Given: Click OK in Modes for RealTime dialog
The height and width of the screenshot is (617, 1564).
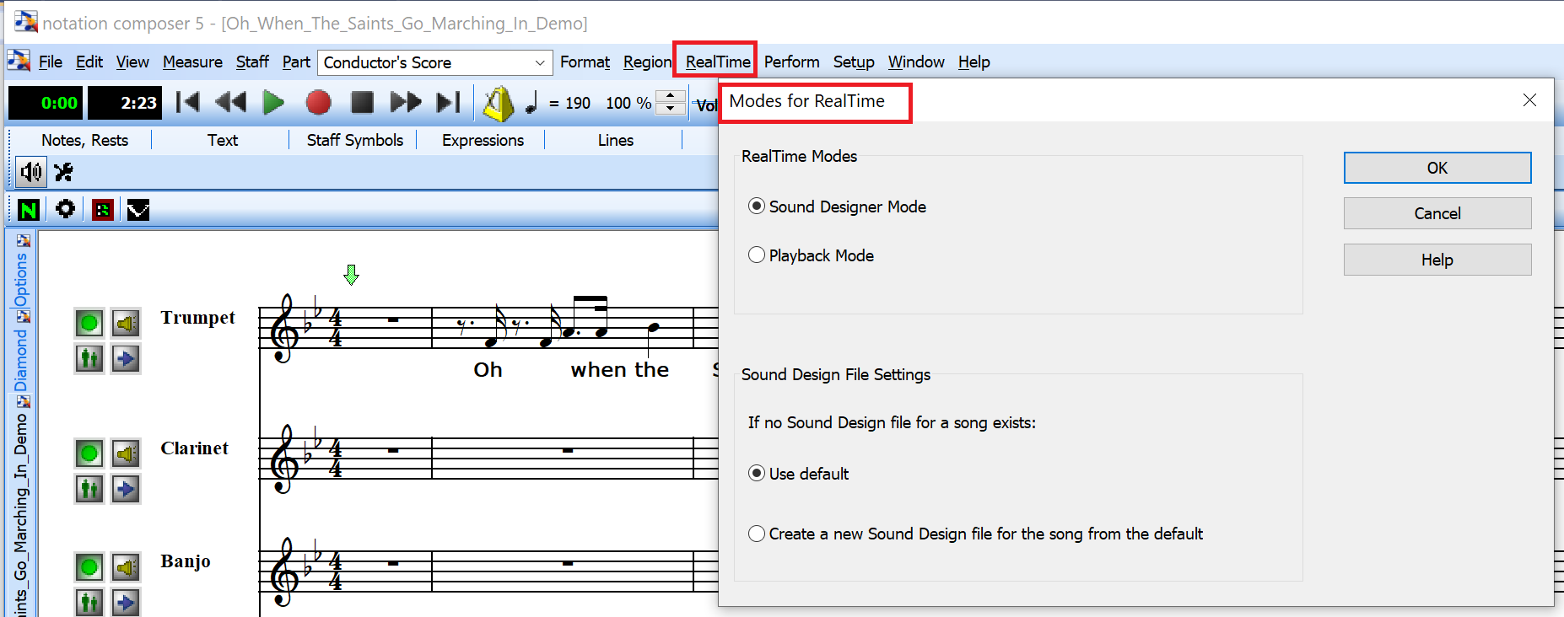Looking at the screenshot, I should click(1437, 168).
